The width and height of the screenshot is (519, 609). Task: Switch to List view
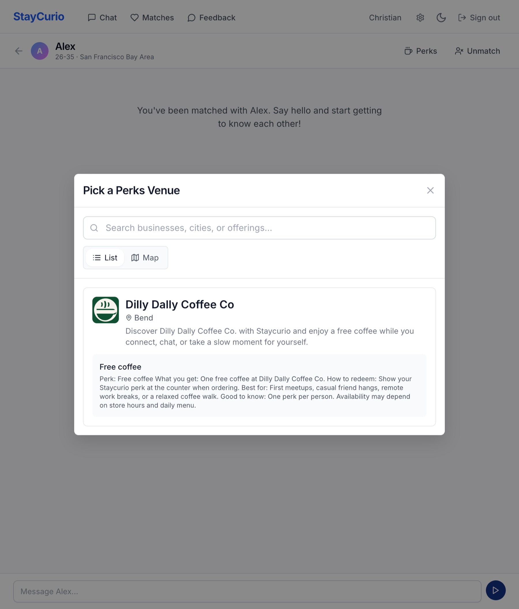(105, 258)
